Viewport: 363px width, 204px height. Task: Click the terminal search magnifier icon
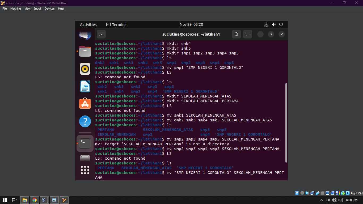point(236,34)
